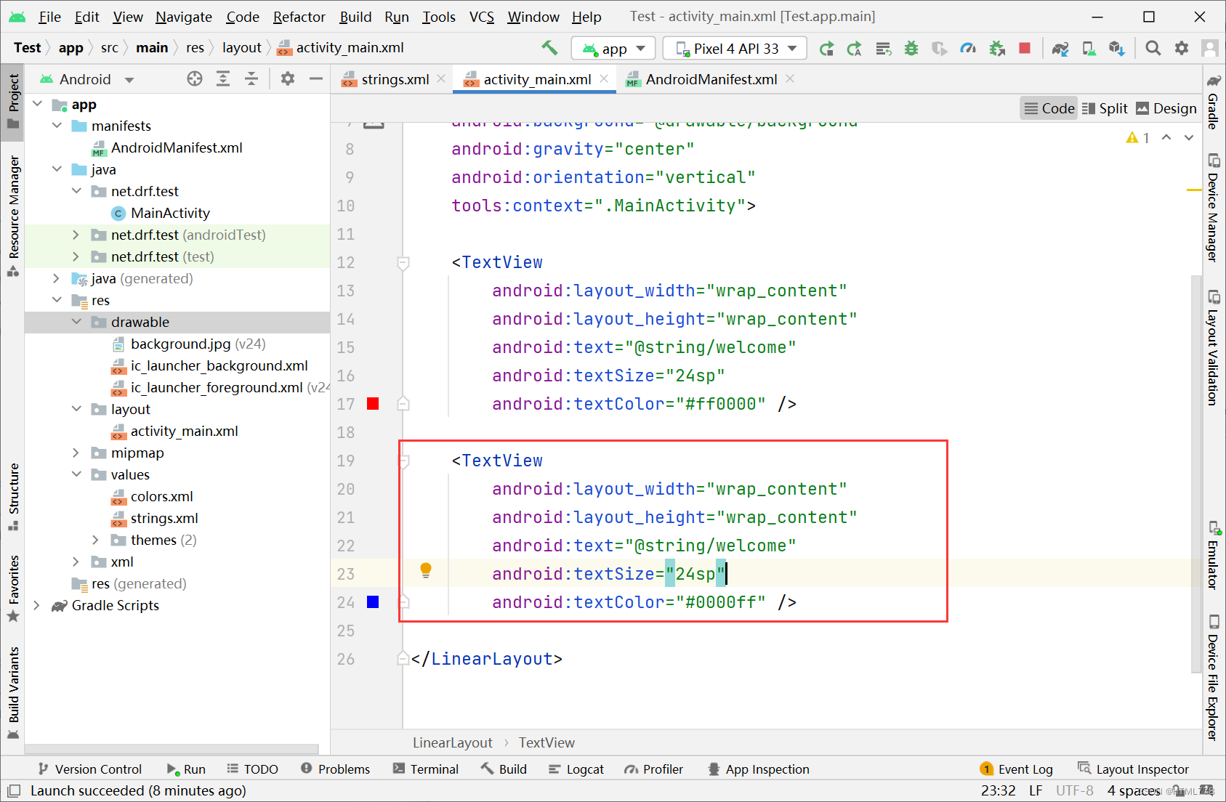Open the Pixel 4 API 33 device dropdown
The height and width of the screenshot is (802, 1226).
(x=735, y=49)
